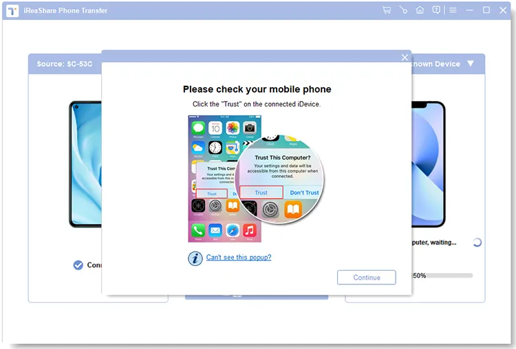Screen dimensions: 516x349
Task: Expand the destination device dropdown arrow
Action: (x=471, y=63)
